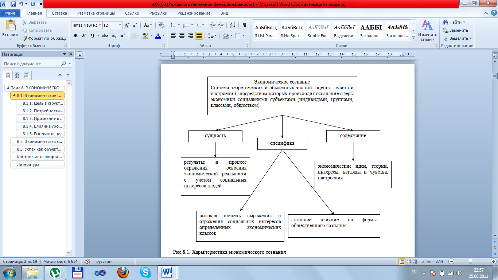Screen dimensions: 498x280
Task: Open the line spacing dropdown
Action: pyautogui.click(x=212, y=36)
